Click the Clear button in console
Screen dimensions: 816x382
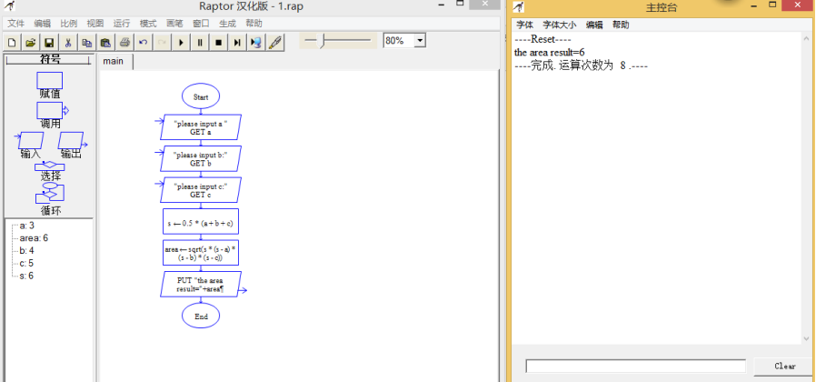(784, 367)
